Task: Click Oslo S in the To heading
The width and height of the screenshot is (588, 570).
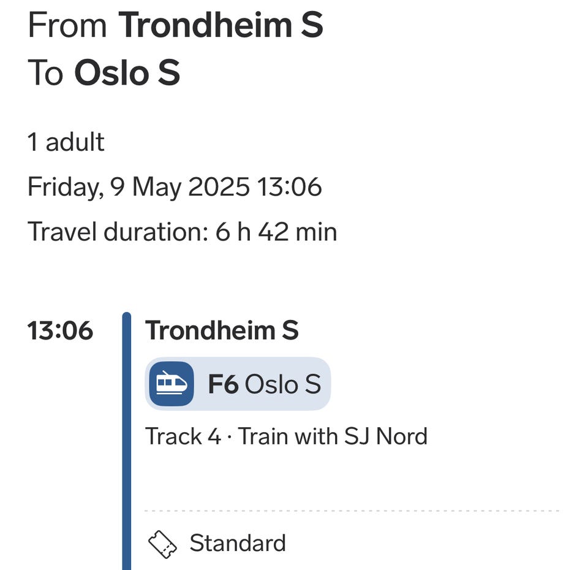Action: [127, 73]
